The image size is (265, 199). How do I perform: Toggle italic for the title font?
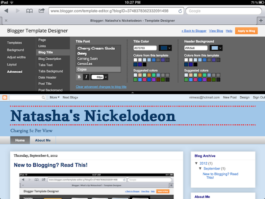pyautogui.click(x=86, y=77)
